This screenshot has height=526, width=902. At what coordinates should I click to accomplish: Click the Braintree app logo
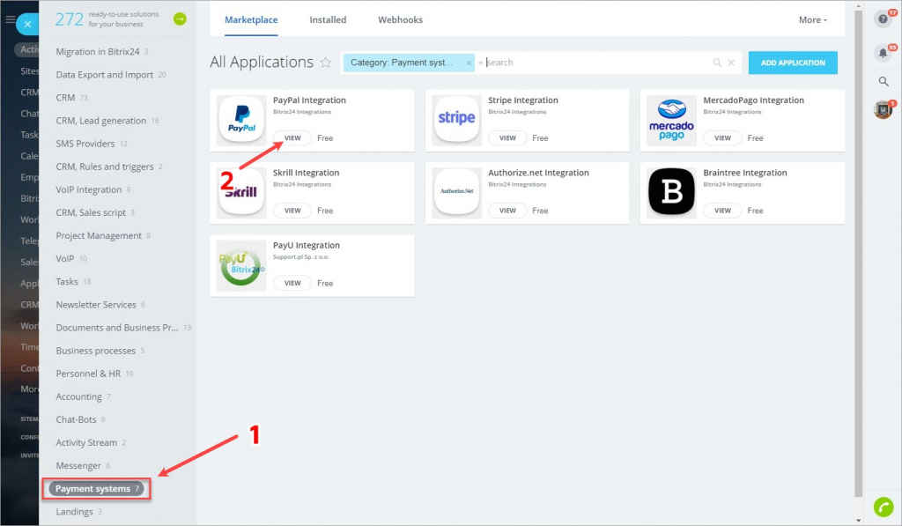click(x=671, y=192)
